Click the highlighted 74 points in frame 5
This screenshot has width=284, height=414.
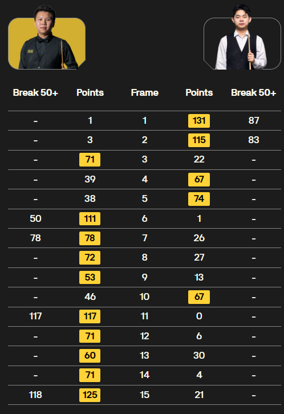tap(199, 199)
